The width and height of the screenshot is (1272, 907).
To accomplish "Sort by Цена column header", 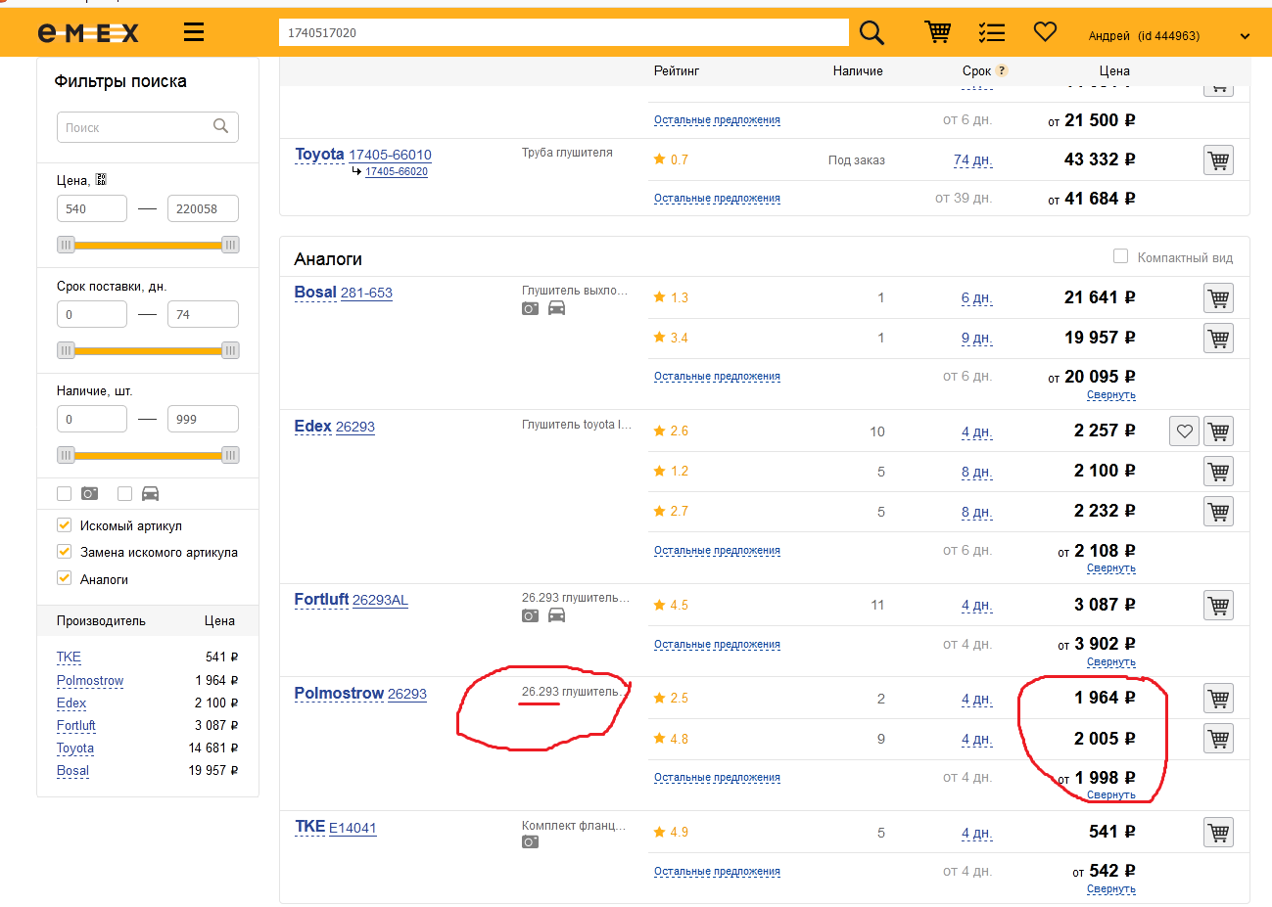I will [x=1114, y=70].
